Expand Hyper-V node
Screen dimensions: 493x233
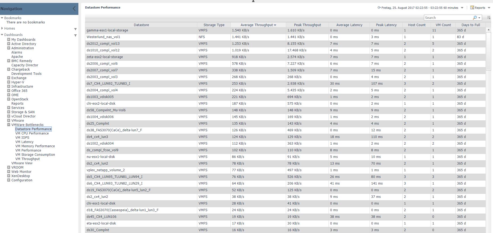[x=9, y=82]
